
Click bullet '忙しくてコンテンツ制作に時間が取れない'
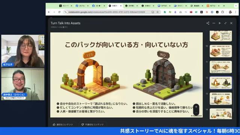coord(85,108)
